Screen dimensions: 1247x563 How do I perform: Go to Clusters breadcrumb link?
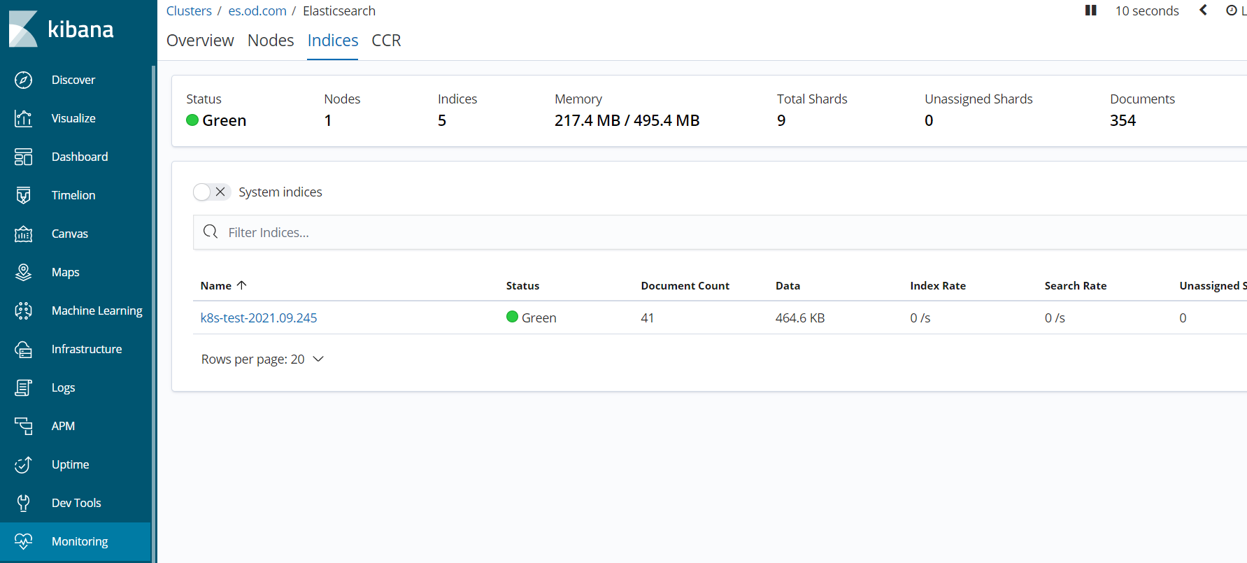click(x=189, y=10)
